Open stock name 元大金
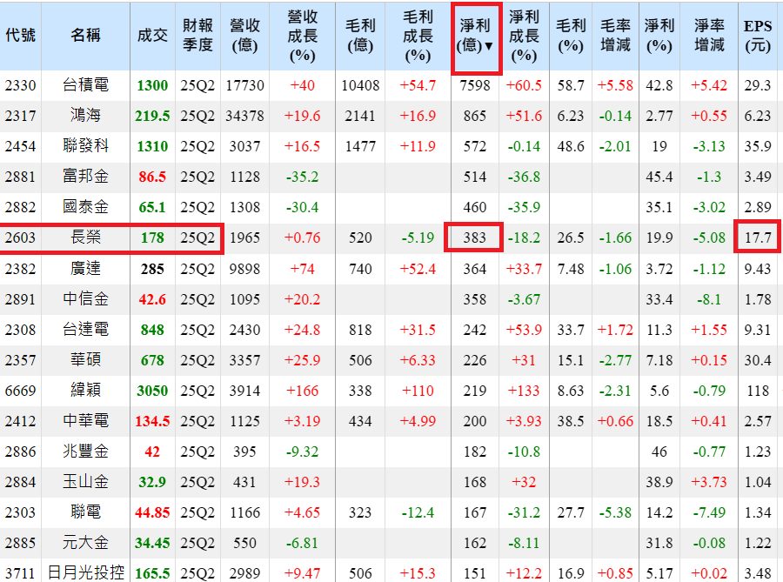783x582 pixels. coord(85,543)
